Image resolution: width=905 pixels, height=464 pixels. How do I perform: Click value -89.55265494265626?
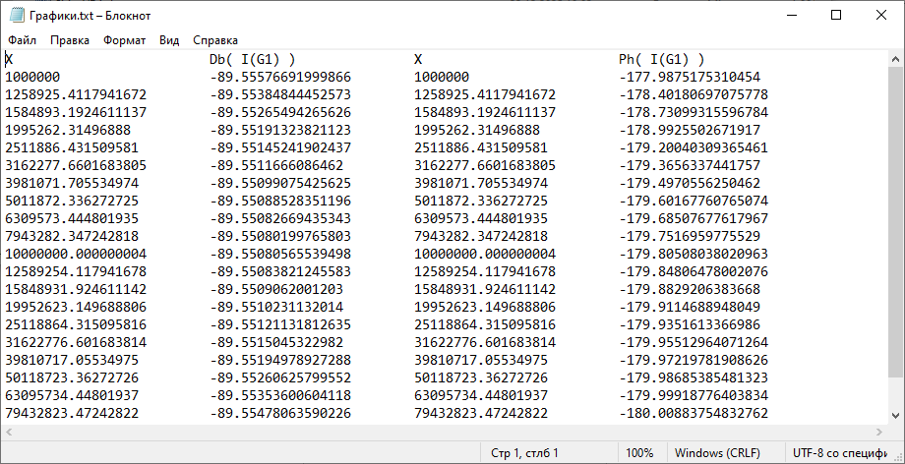click(x=280, y=112)
